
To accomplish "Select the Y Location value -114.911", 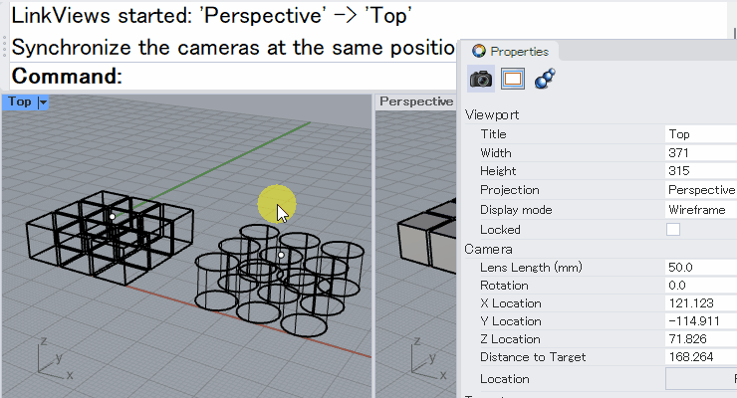I will coord(701,321).
